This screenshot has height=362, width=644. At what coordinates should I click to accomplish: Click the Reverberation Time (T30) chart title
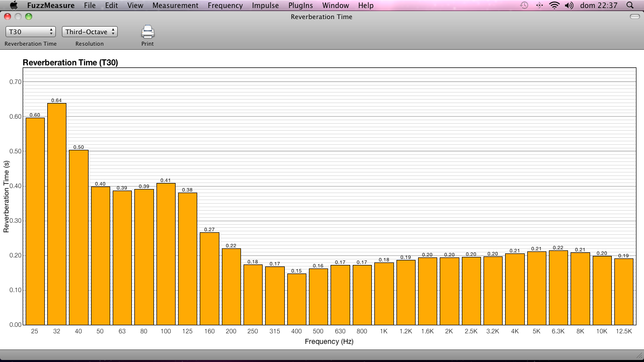coord(70,63)
